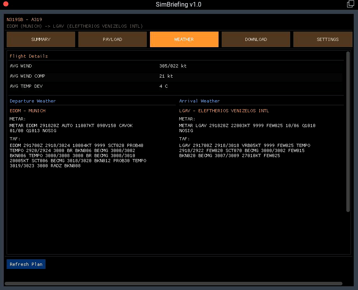
Task: Click the duplicate-window icon top-right
Action: coord(350,4)
